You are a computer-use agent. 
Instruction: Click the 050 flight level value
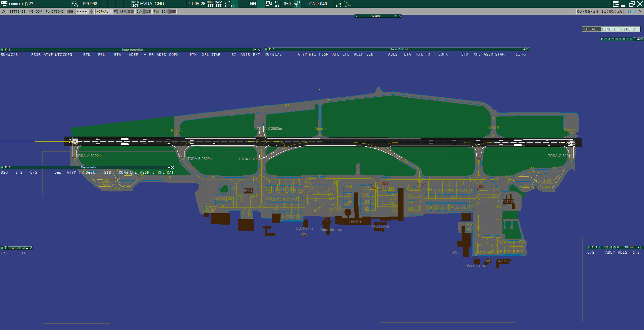287,4
